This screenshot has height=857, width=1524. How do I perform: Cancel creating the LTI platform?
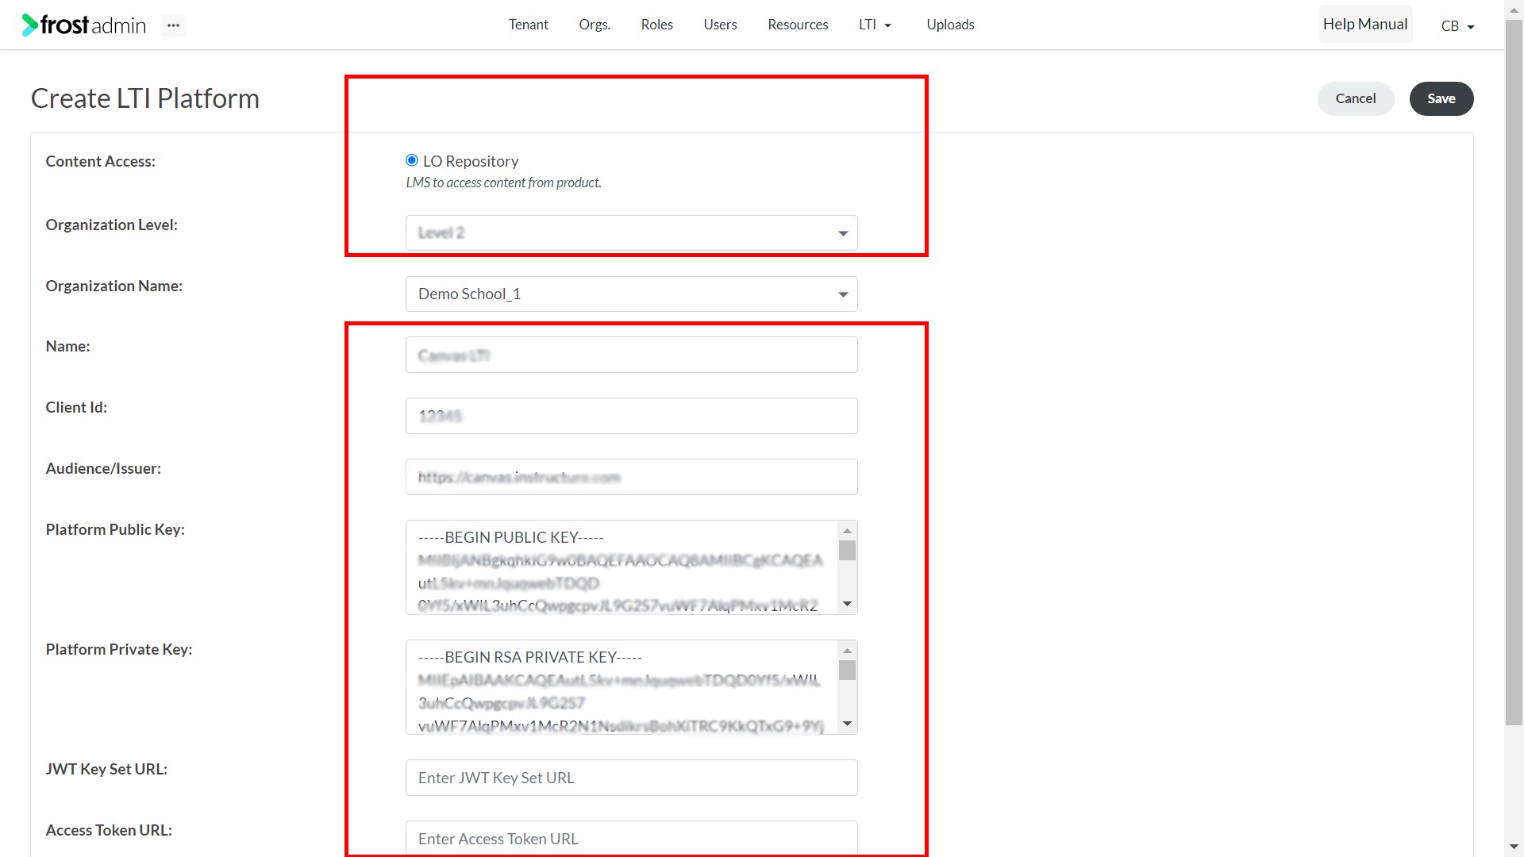pos(1356,98)
